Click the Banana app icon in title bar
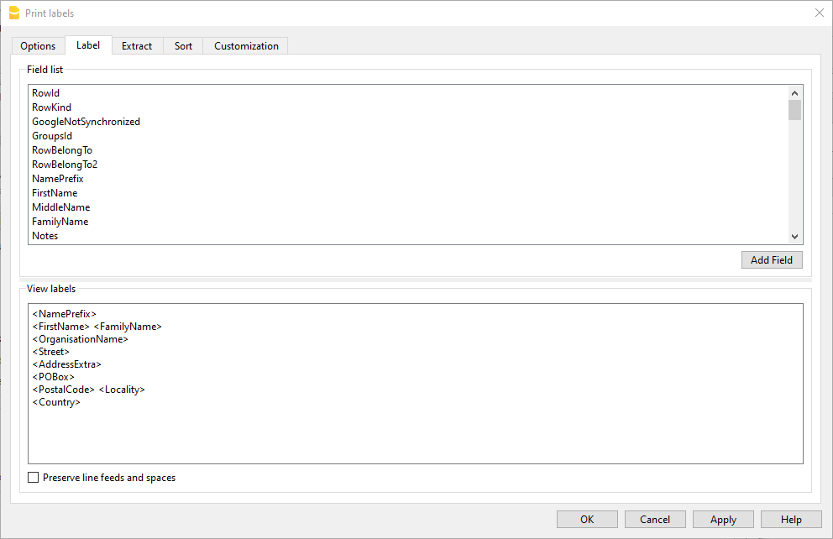833x539 pixels. 13,13
